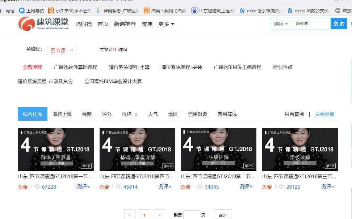Select the 全部课程 category
The height and width of the screenshot is (219, 352).
[32, 67]
